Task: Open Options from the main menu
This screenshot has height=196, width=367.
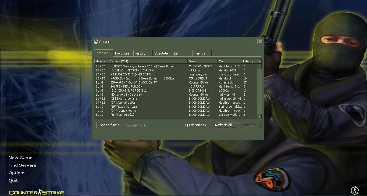Action: coord(17,173)
